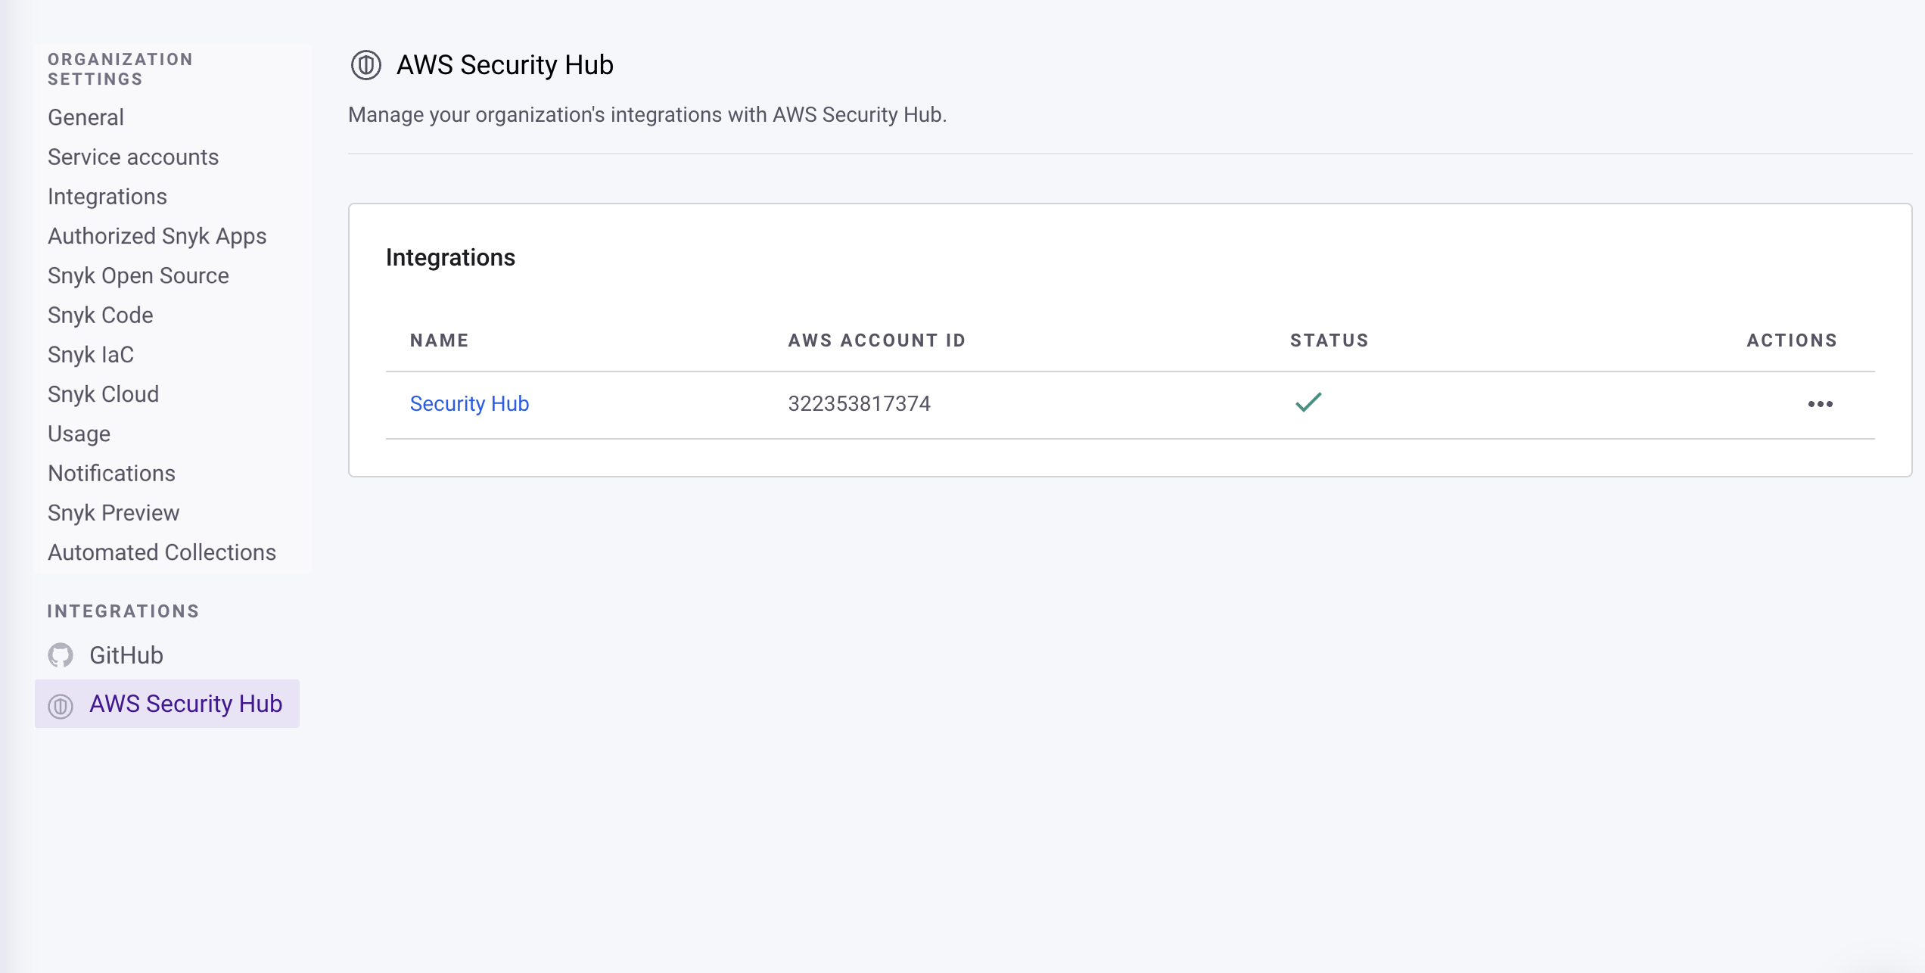The width and height of the screenshot is (1925, 973).
Task: Select GitHub under Integrations
Action: point(126,655)
